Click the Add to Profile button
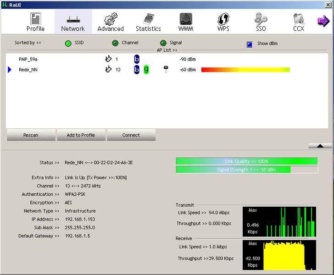334x275 pixels. (x=81, y=135)
